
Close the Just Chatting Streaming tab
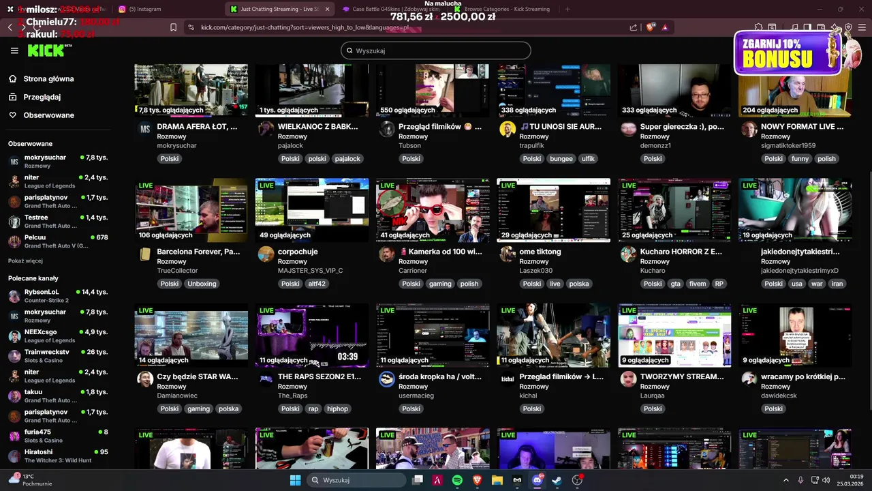pyautogui.click(x=327, y=9)
